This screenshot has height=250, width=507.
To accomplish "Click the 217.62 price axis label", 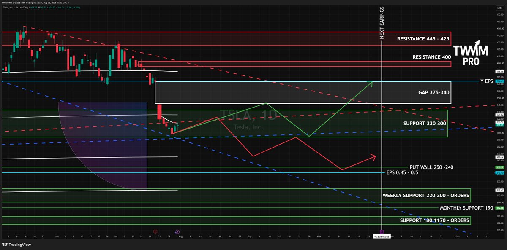I will click(499, 190).
